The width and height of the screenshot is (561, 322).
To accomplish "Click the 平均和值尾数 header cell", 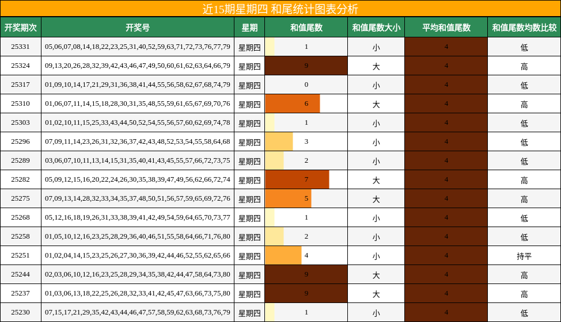I will 446,27.
